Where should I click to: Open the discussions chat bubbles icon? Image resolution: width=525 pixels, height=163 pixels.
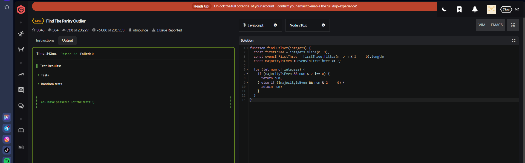(21, 106)
